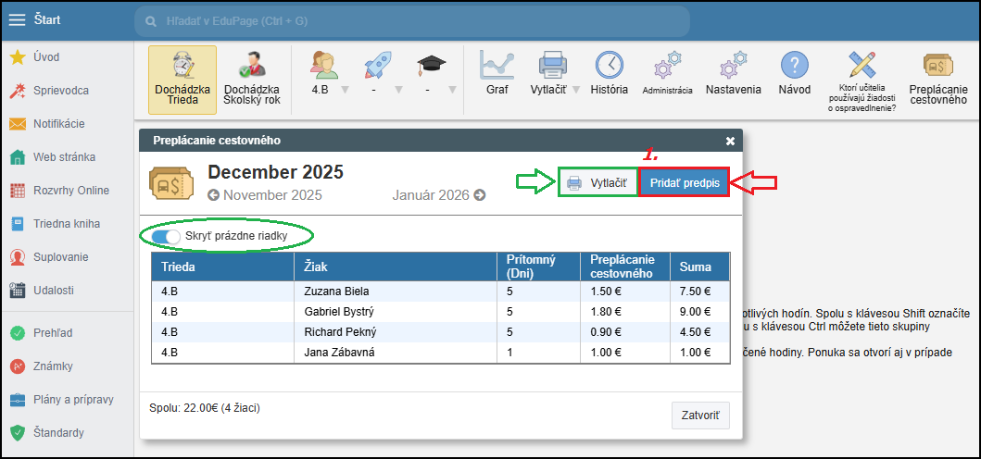Viewport: 981px width, 459px height.
Task: Open Dochádzka Trieda attendance view
Action: pos(182,80)
